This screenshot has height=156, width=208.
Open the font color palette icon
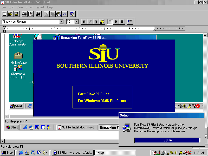[102, 22]
